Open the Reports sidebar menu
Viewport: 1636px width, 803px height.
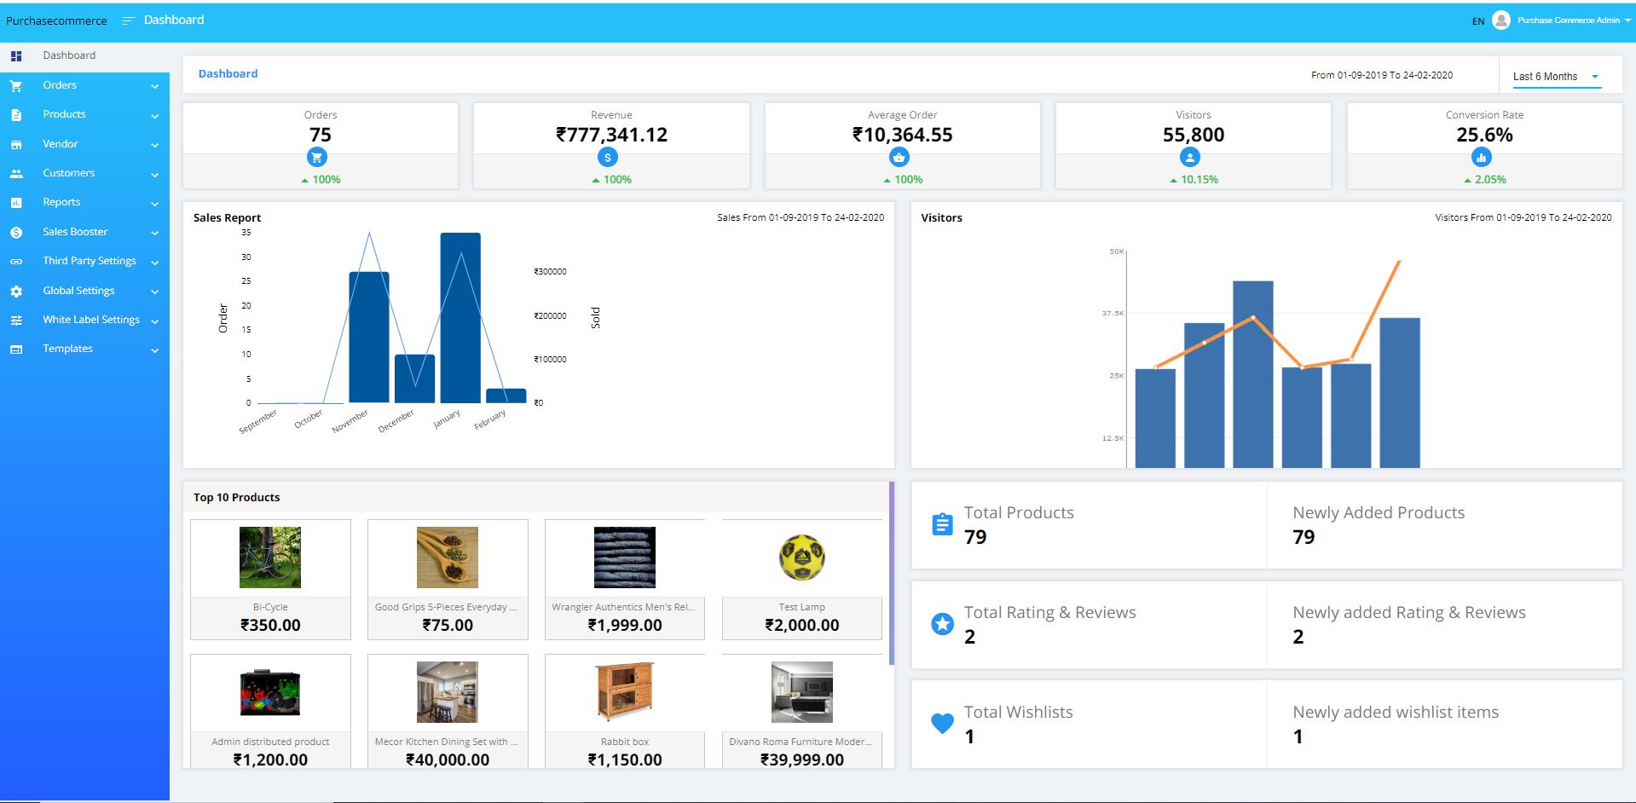pyautogui.click(x=84, y=202)
